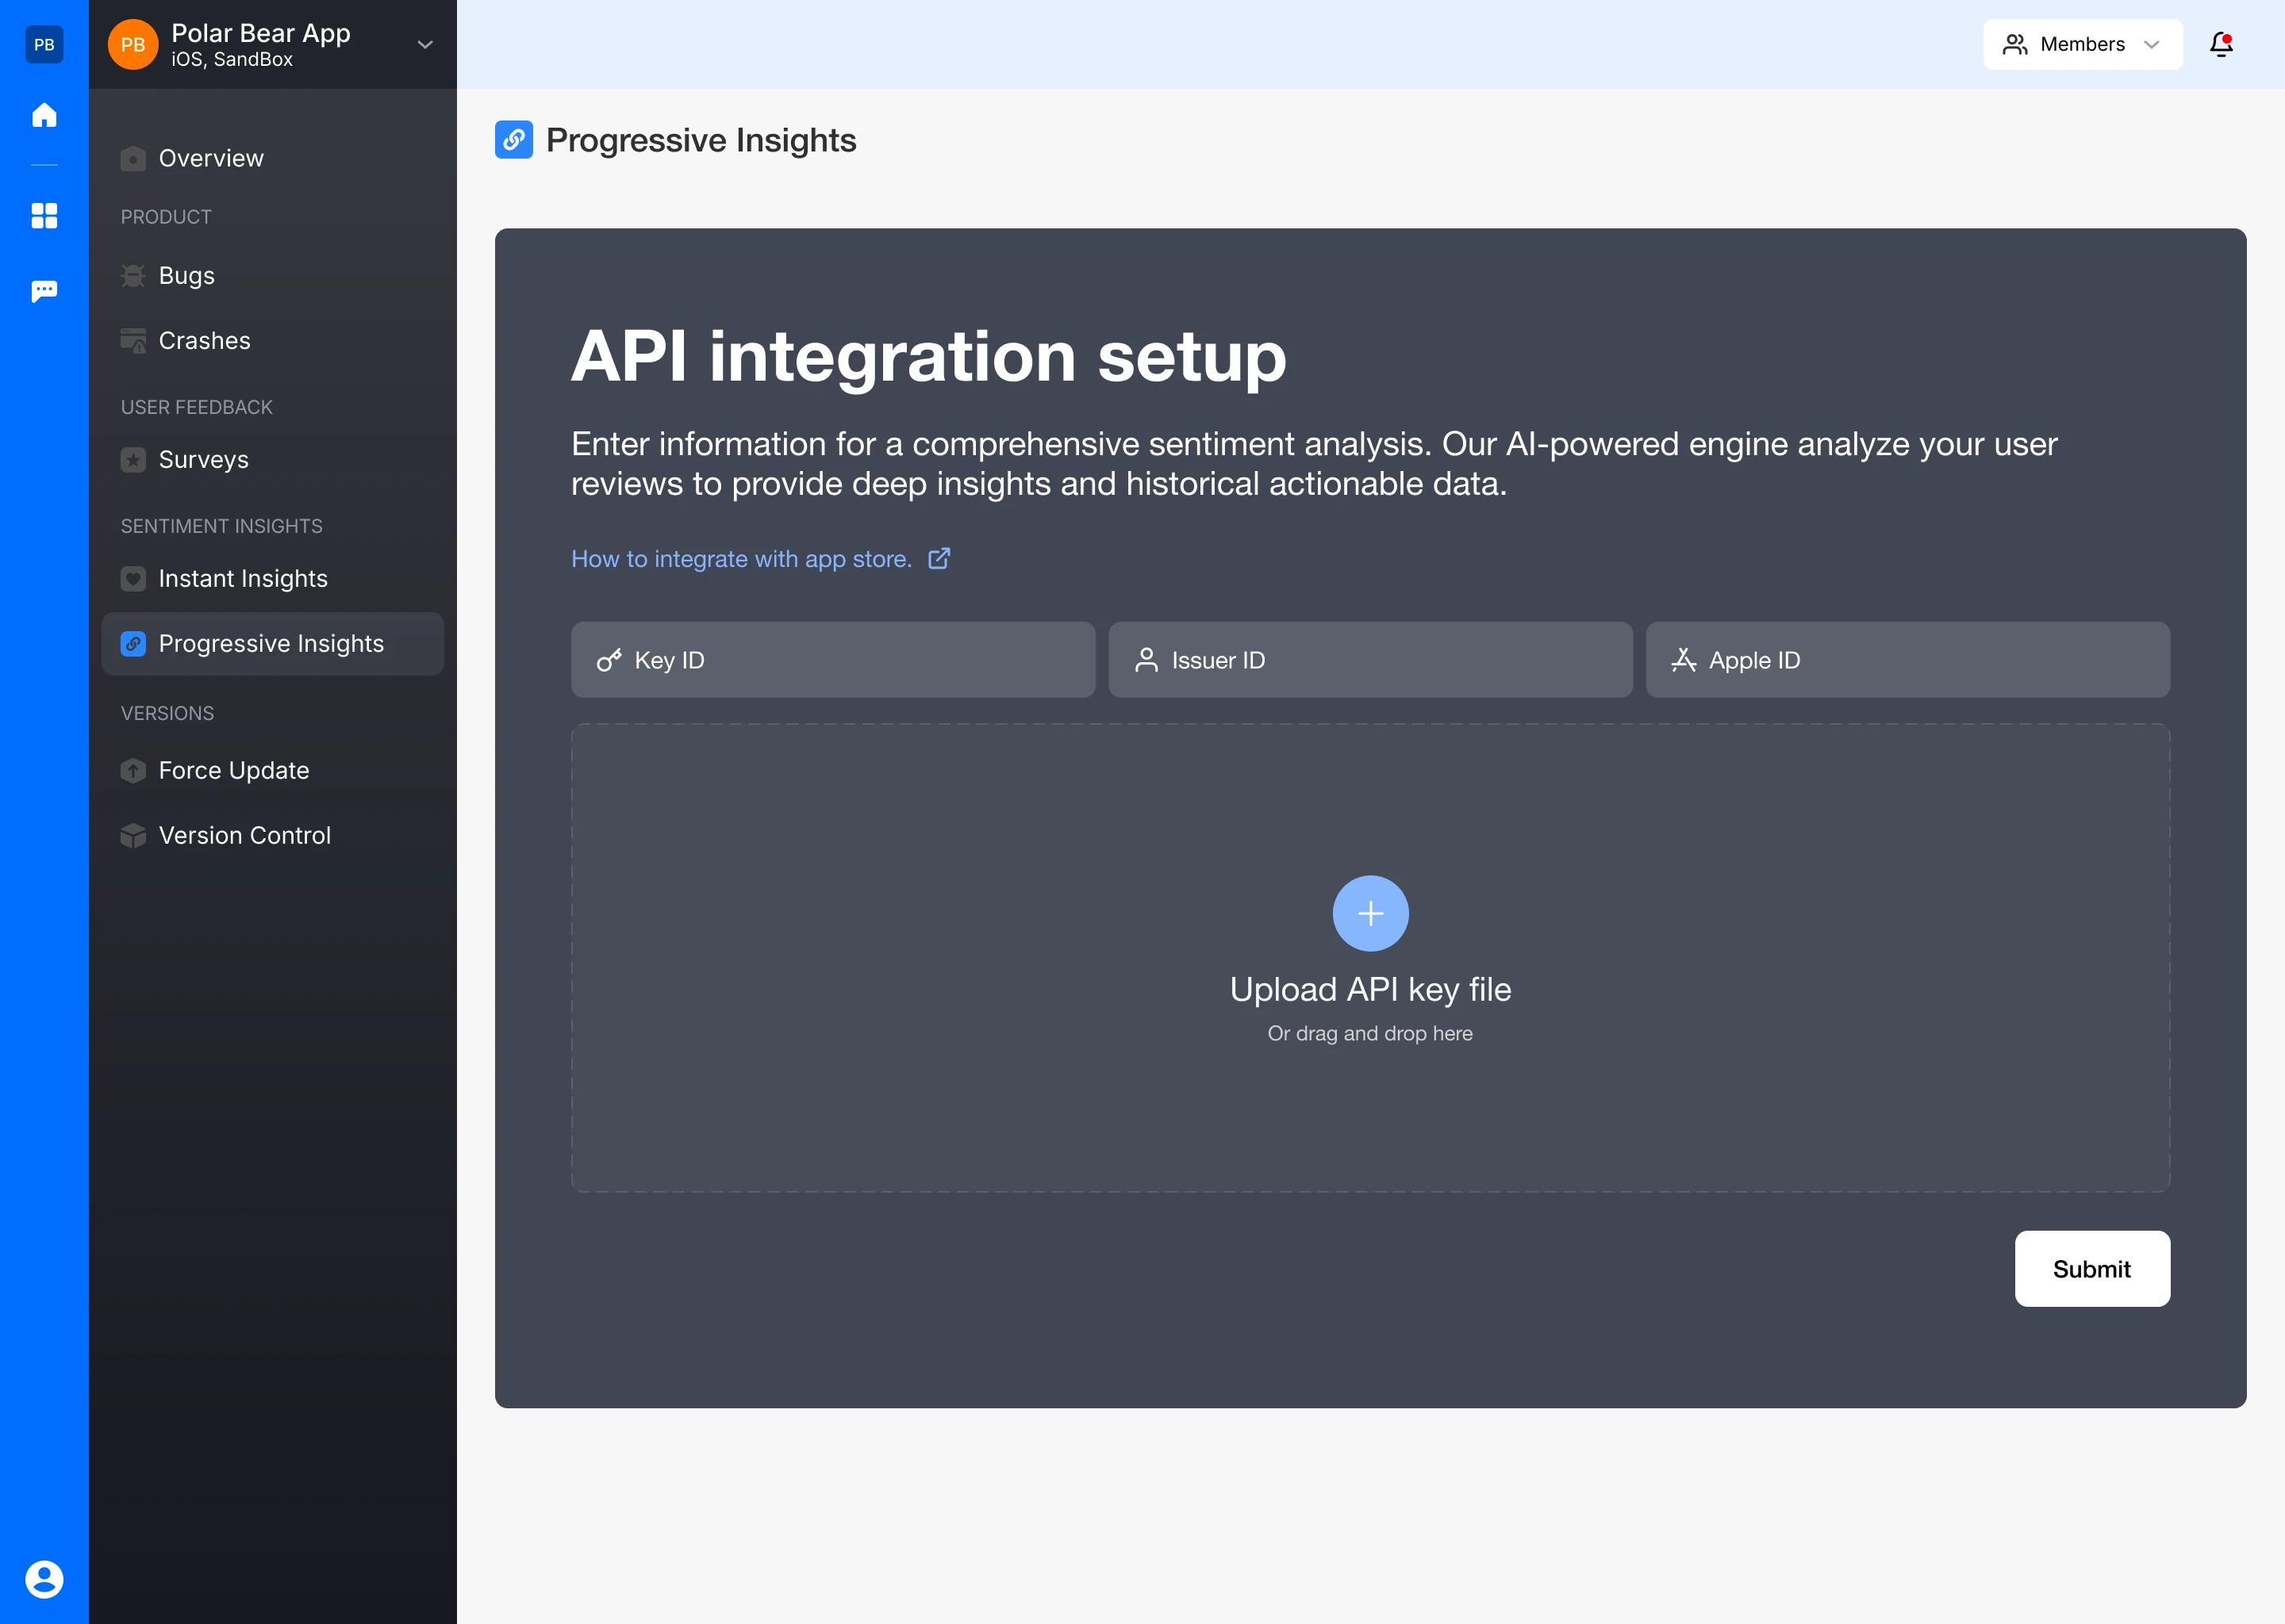Click the blue plus upload icon
The width and height of the screenshot is (2285, 1624).
pyautogui.click(x=1369, y=913)
